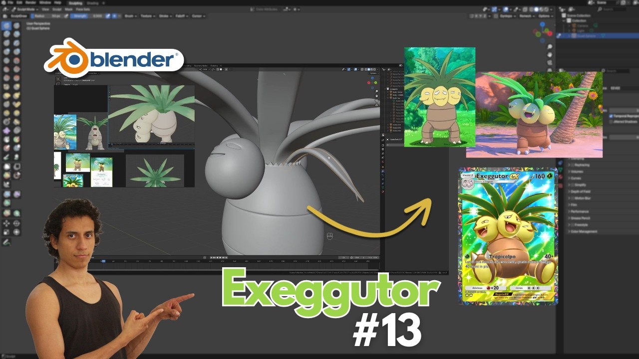
Task: Toggle viewport gizmos icon
Action: click(494, 9)
